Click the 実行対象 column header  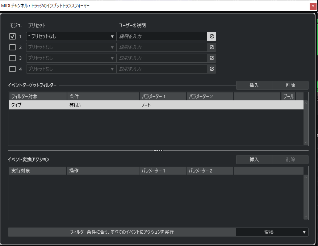[38, 171]
